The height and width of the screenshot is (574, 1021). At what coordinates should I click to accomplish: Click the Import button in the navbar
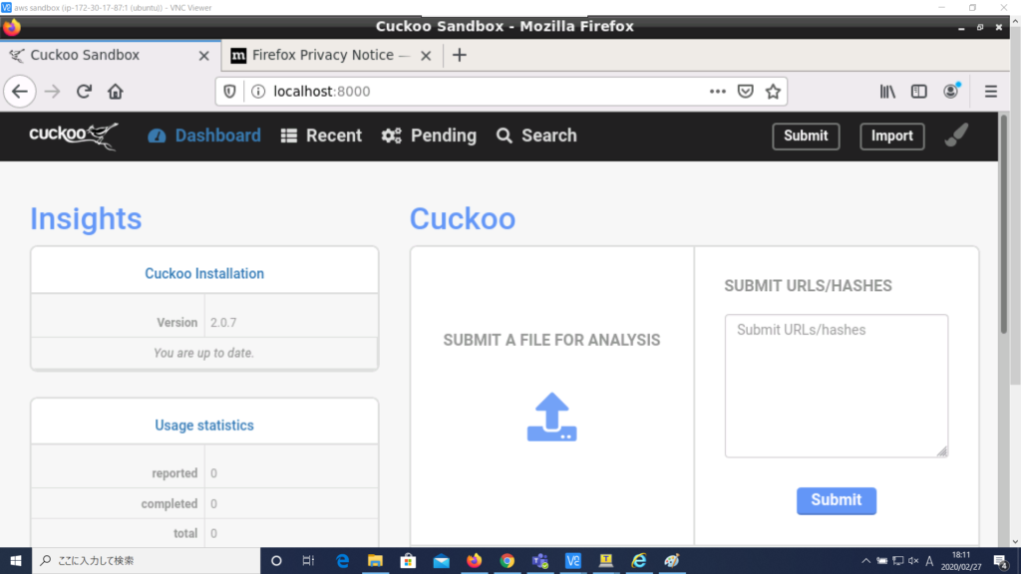point(891,136)
